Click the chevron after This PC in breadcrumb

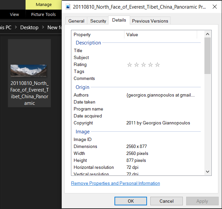click(x=16, y=27)
